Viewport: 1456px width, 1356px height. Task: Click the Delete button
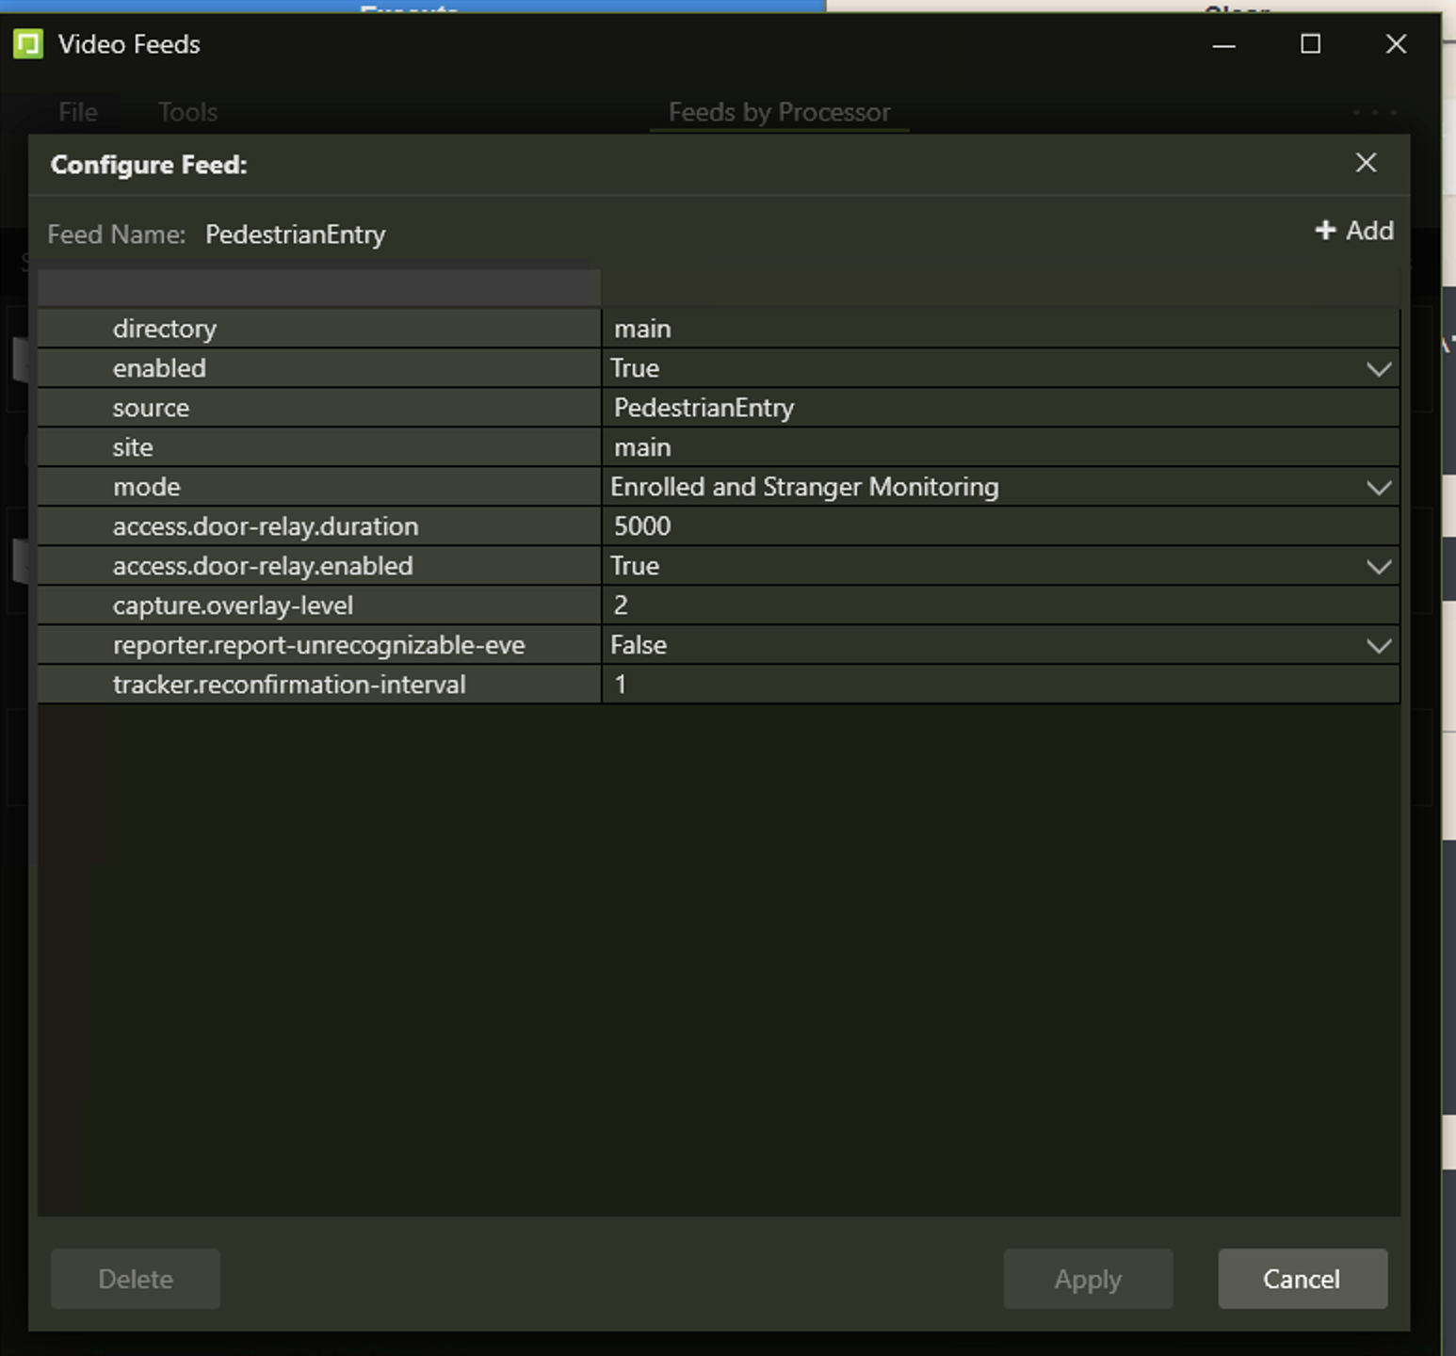tap(136, 1279)
